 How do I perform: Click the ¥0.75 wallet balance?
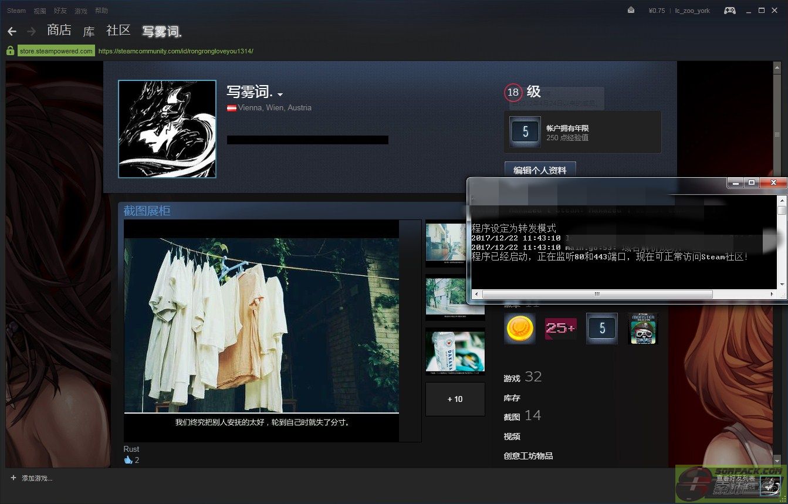(x=657, y=11)
